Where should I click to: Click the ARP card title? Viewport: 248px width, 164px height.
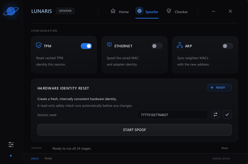point(188,46)
